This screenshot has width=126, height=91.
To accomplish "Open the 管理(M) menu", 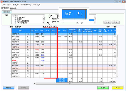I will pyautogui.click(x=16, y=5).
